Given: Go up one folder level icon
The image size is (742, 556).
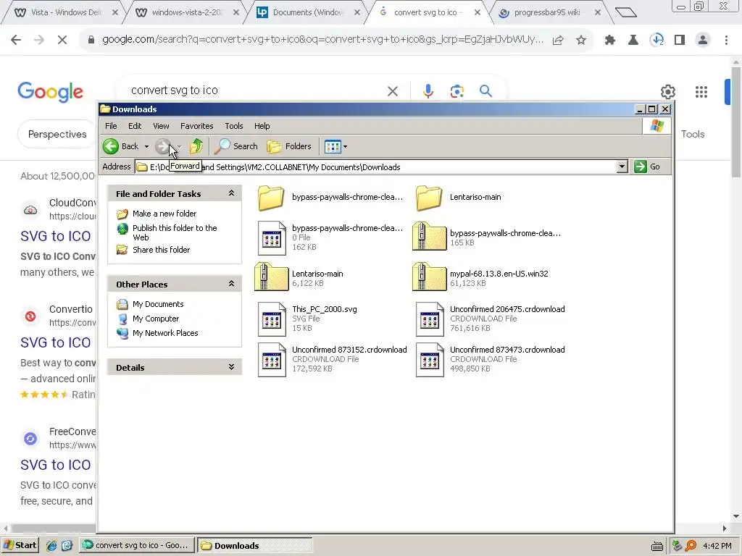Looking at the screenshot, I should point(196,146).
